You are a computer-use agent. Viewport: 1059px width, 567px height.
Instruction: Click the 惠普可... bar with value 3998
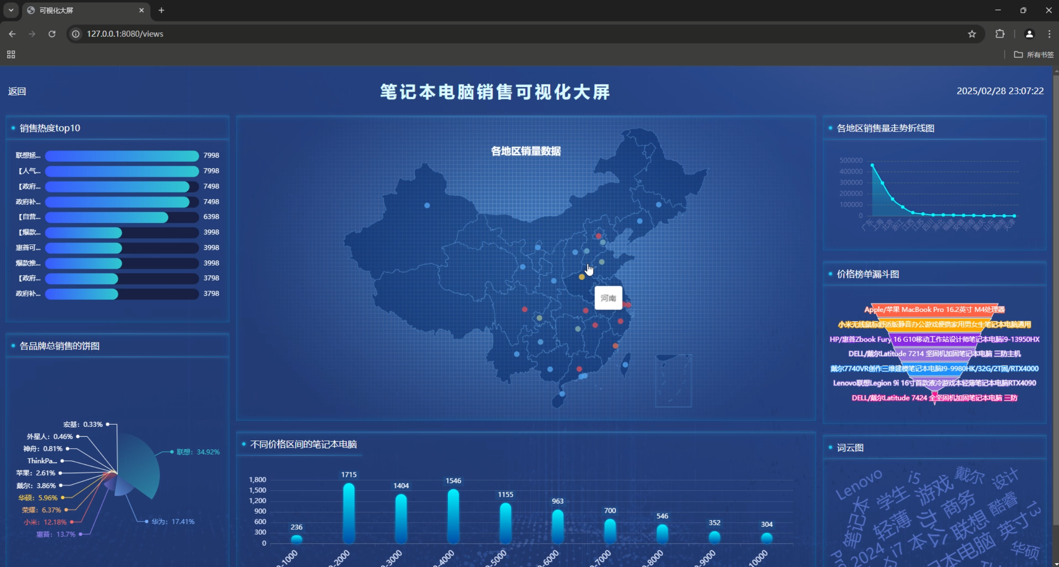point(84,248)
